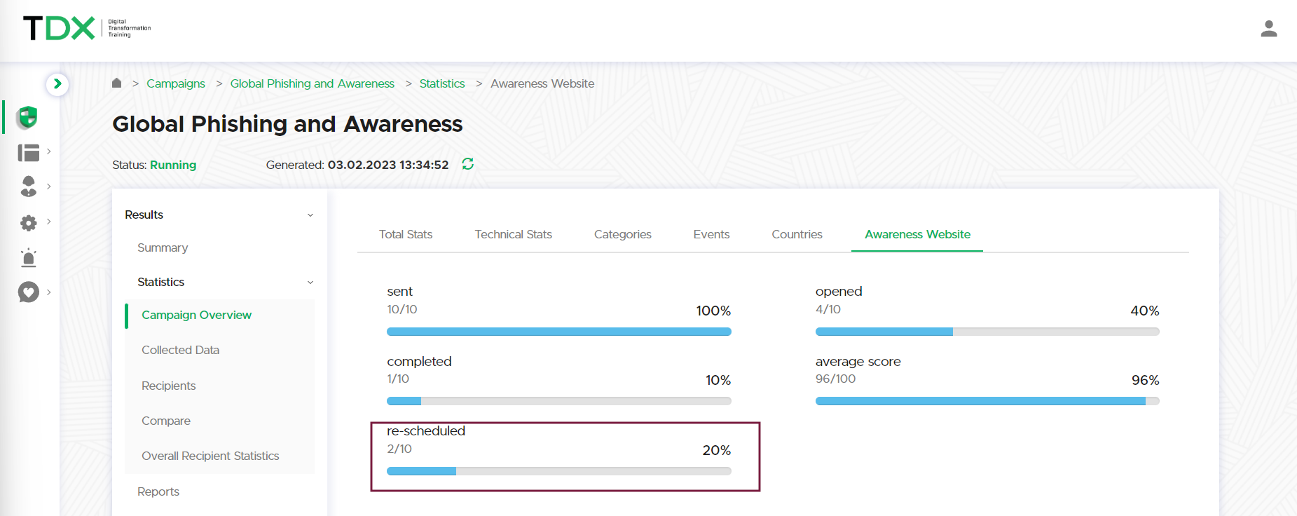1297x516 pixels.
Task: Click the alarm siren icon in sidebar
Action: click(28, 258)
